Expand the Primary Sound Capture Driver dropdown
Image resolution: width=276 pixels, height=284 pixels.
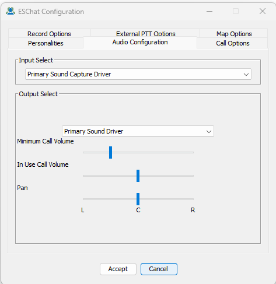(138, 74)
